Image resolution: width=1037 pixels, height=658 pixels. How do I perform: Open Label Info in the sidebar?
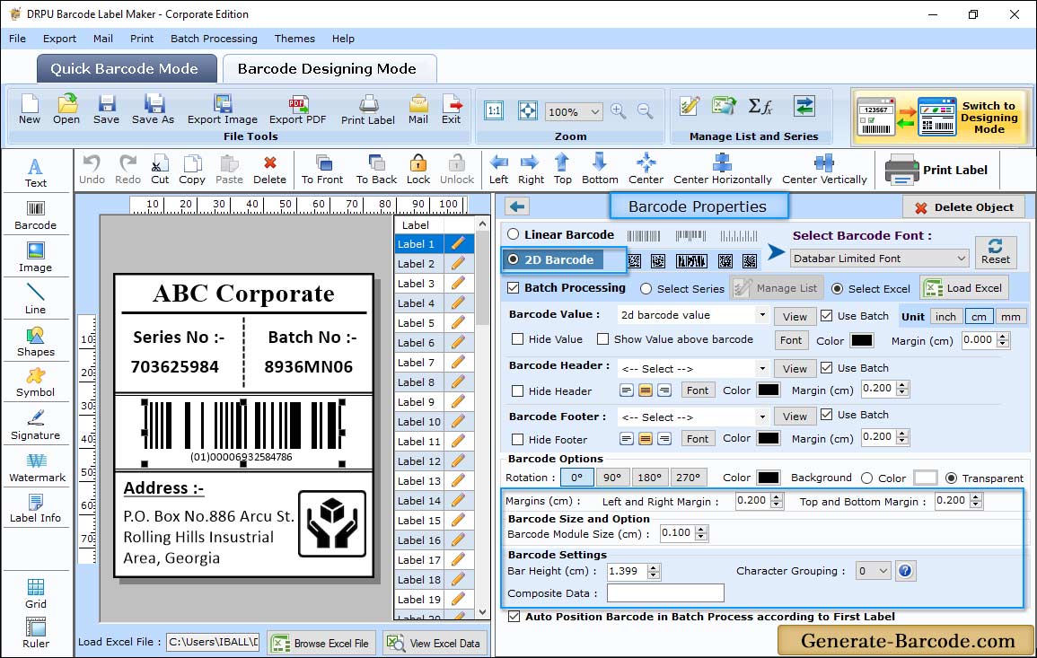coord(36,509)
